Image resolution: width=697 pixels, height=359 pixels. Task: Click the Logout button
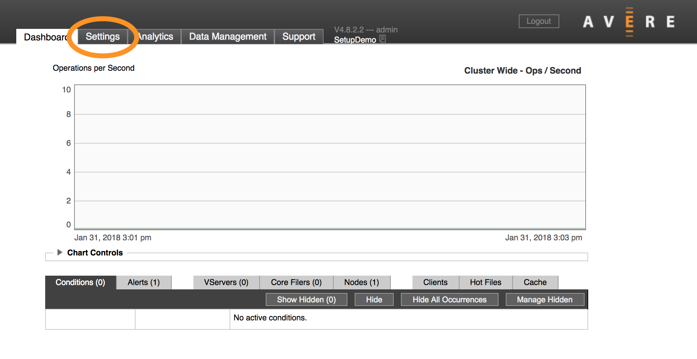539,21
